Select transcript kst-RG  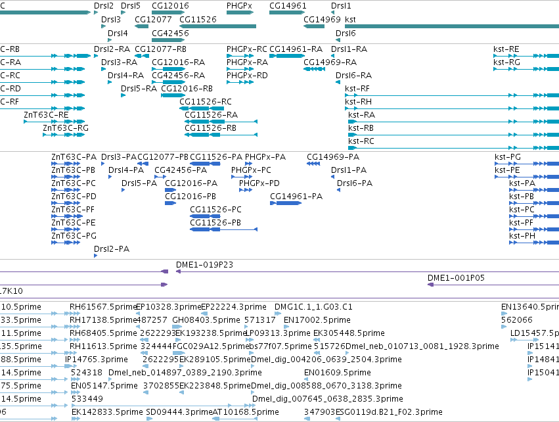pyautogui.click(x=506, y=62)
